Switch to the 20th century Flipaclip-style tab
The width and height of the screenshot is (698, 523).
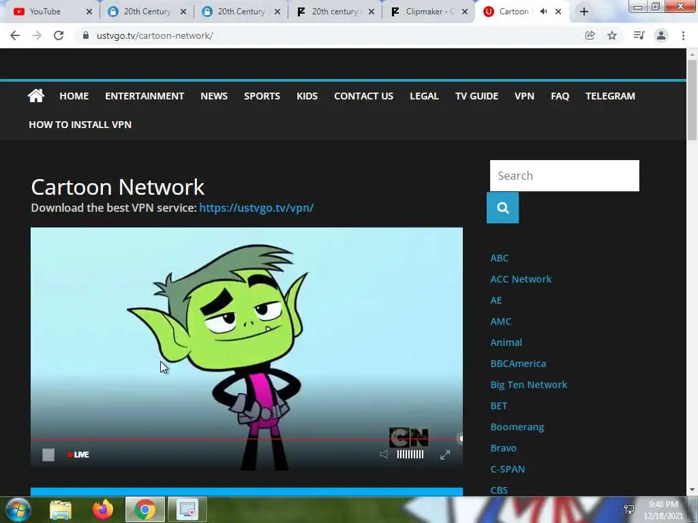[335, 12]
